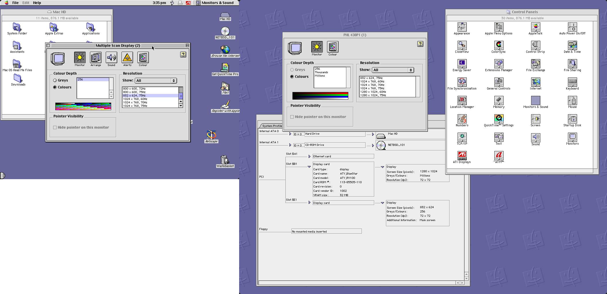Expand Internal ATA 0 Hard Drive triangle
607x294 pixels.
(x=290, y=134)
